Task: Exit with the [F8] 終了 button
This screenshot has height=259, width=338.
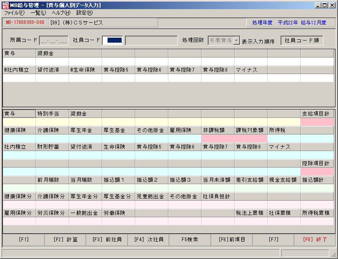Action: (x=315, y=240)
